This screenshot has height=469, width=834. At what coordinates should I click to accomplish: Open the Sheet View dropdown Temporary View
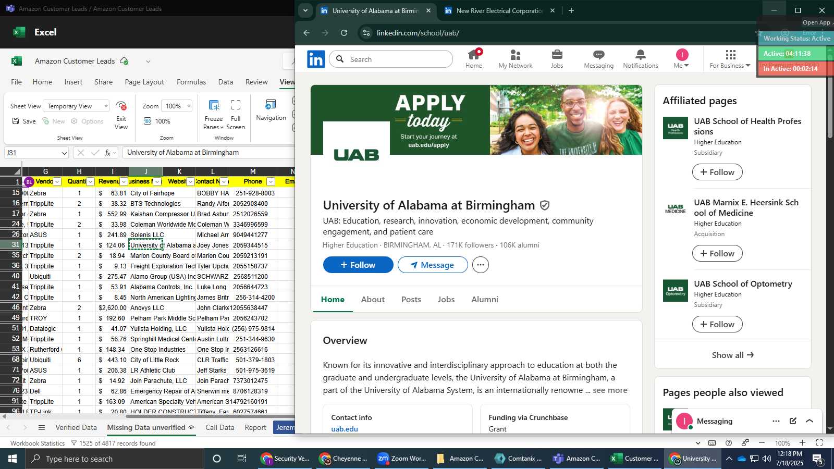77,106
